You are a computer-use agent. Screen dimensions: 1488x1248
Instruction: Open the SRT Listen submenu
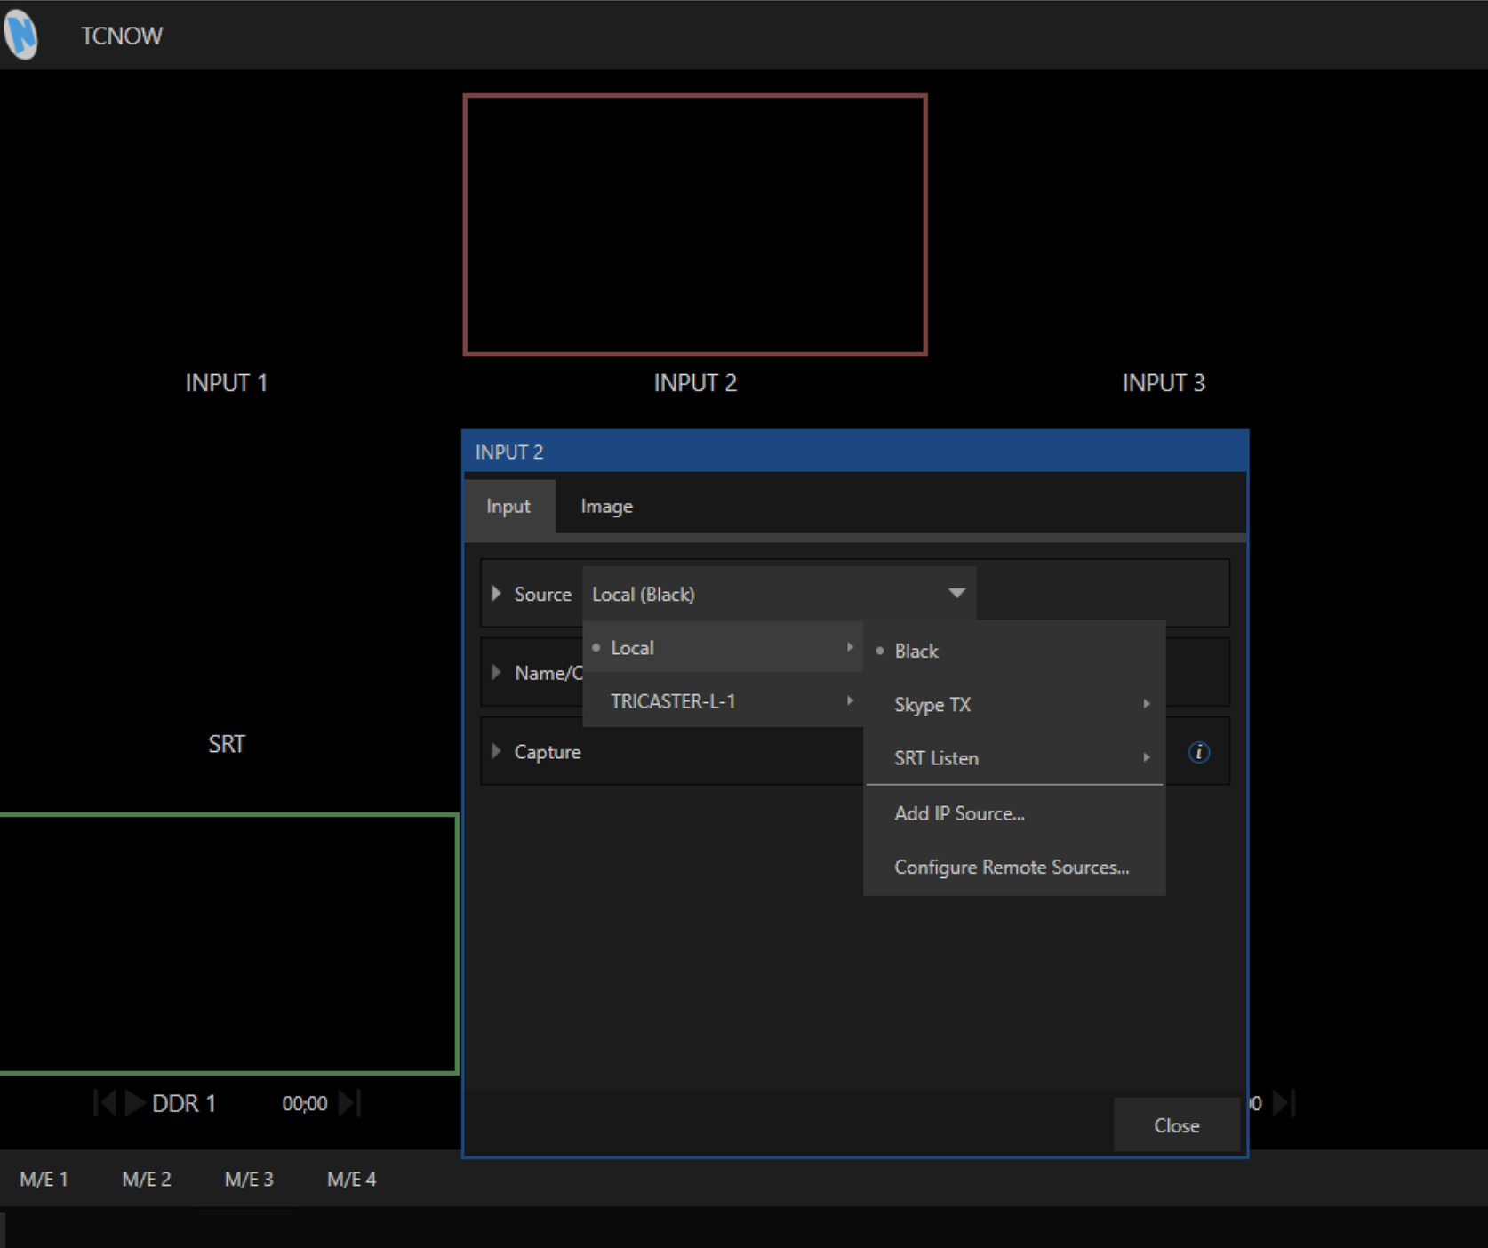click(x=1014, y=758)
